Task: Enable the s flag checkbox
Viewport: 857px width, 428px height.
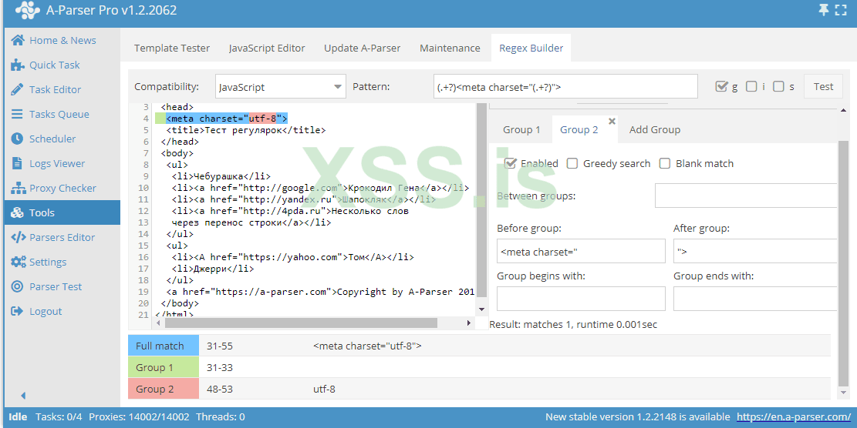Action: click(x=779, y=86)
